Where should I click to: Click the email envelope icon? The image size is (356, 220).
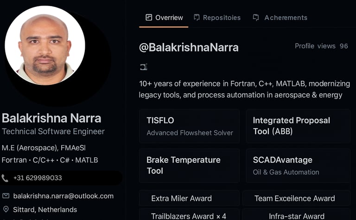pyautogui.click(x=6, y=196)
